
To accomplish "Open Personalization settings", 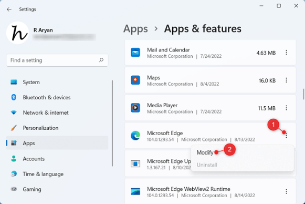I will [57, 128].
